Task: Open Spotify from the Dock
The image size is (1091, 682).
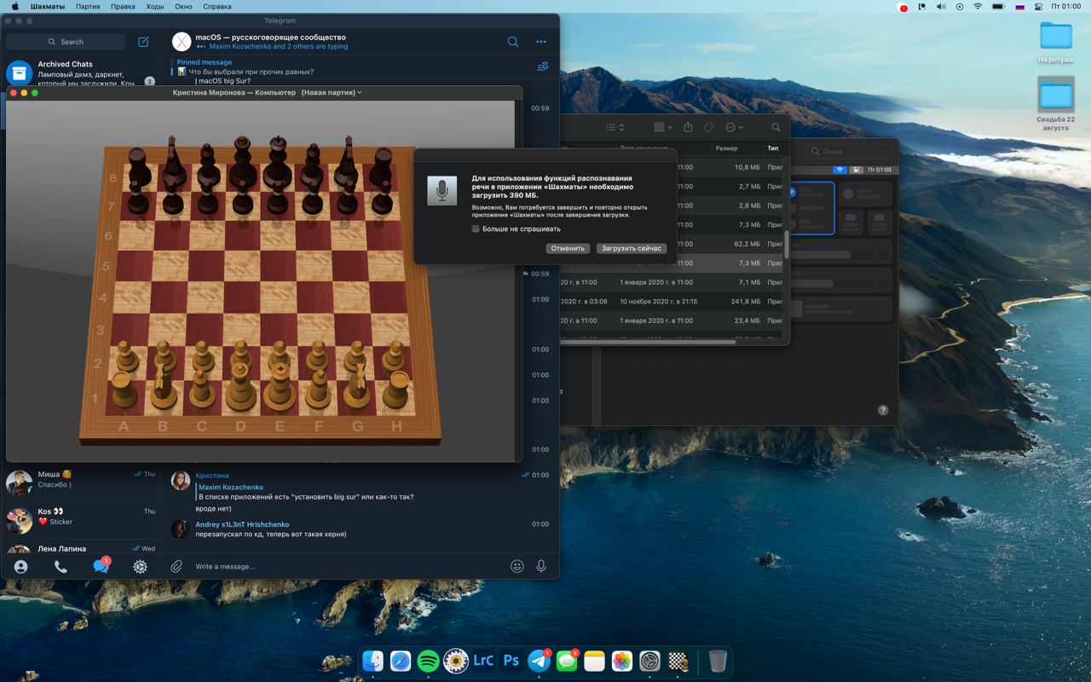Action: (428, 661)
